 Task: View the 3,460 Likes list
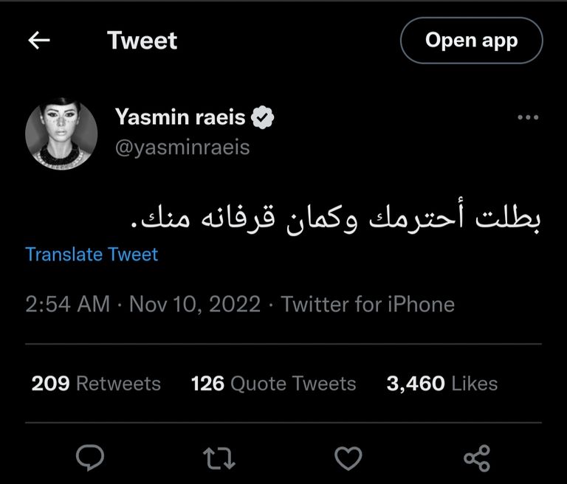[441, 384]
